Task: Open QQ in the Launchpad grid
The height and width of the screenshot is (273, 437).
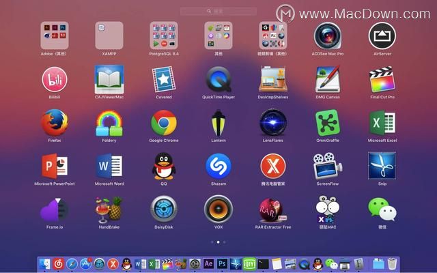Action: pos(164,166)
